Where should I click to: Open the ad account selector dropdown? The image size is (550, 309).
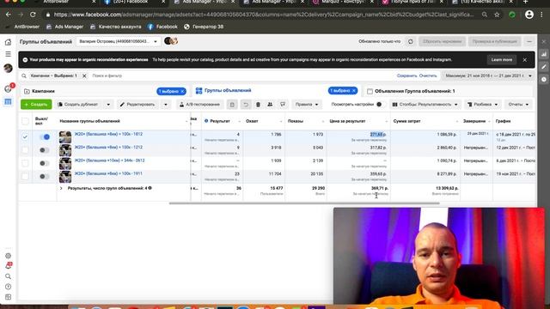(x=119, y=41)
